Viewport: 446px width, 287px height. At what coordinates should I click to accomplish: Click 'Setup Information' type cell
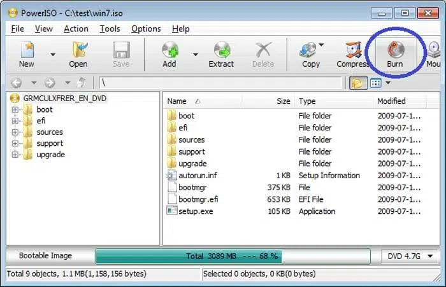[x=329, y=176]
